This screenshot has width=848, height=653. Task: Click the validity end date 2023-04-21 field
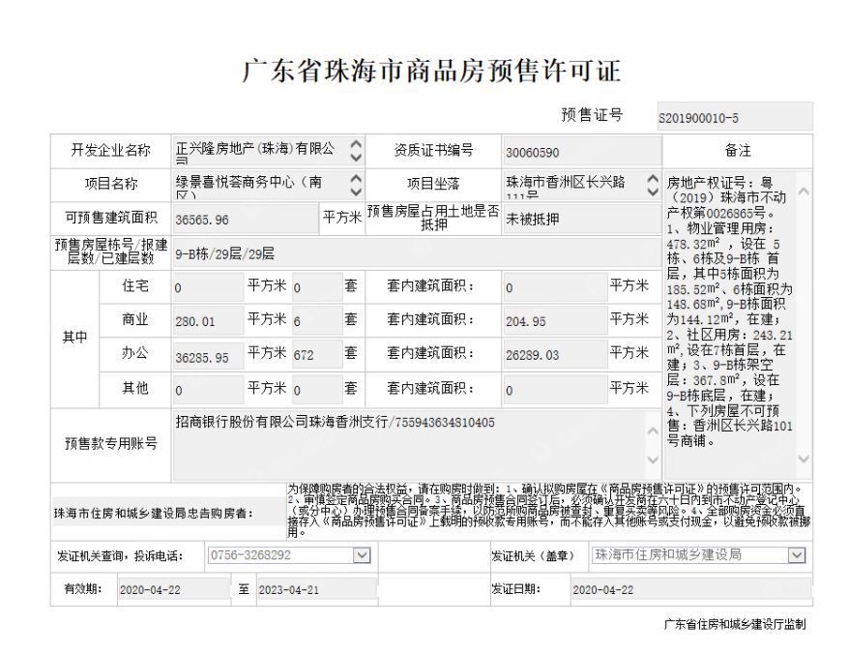tap(317, 589)
